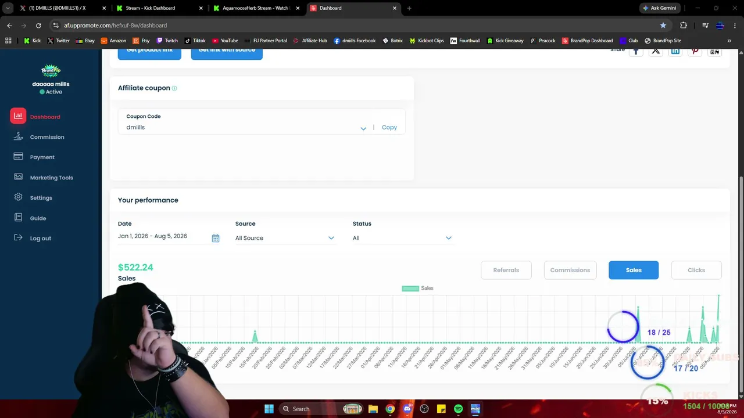Open the Ebay bookmark
Screen dimensions: 744x418
[85, 41]
